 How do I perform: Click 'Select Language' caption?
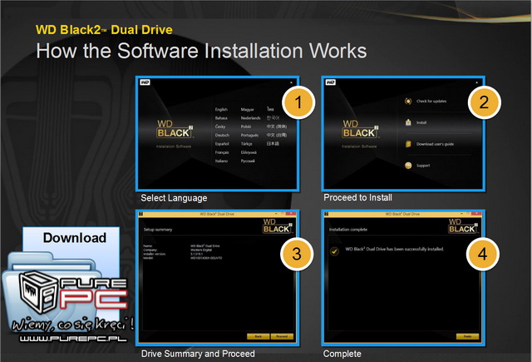[x=174, y=198]
